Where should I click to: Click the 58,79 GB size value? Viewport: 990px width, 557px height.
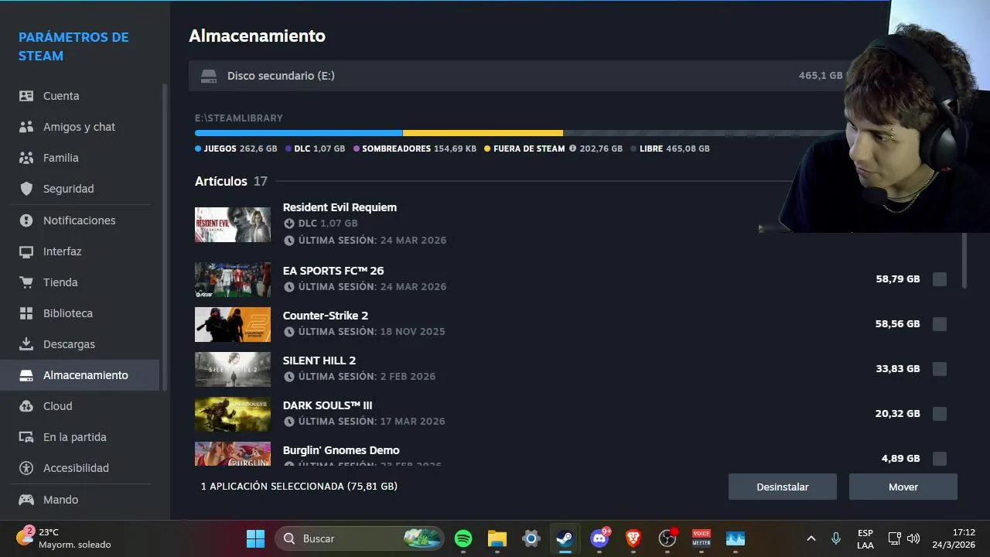pos(898,279)
